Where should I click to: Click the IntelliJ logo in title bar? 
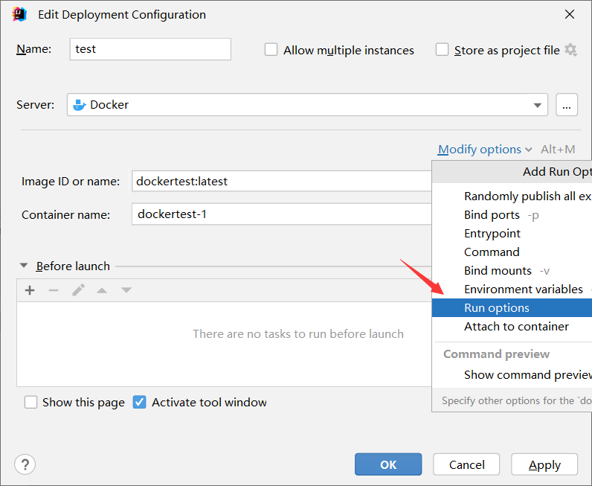point(19,14)
